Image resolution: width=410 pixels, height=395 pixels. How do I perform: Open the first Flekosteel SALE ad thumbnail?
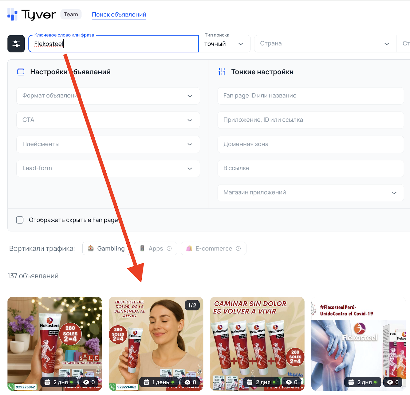coord(55,344)
